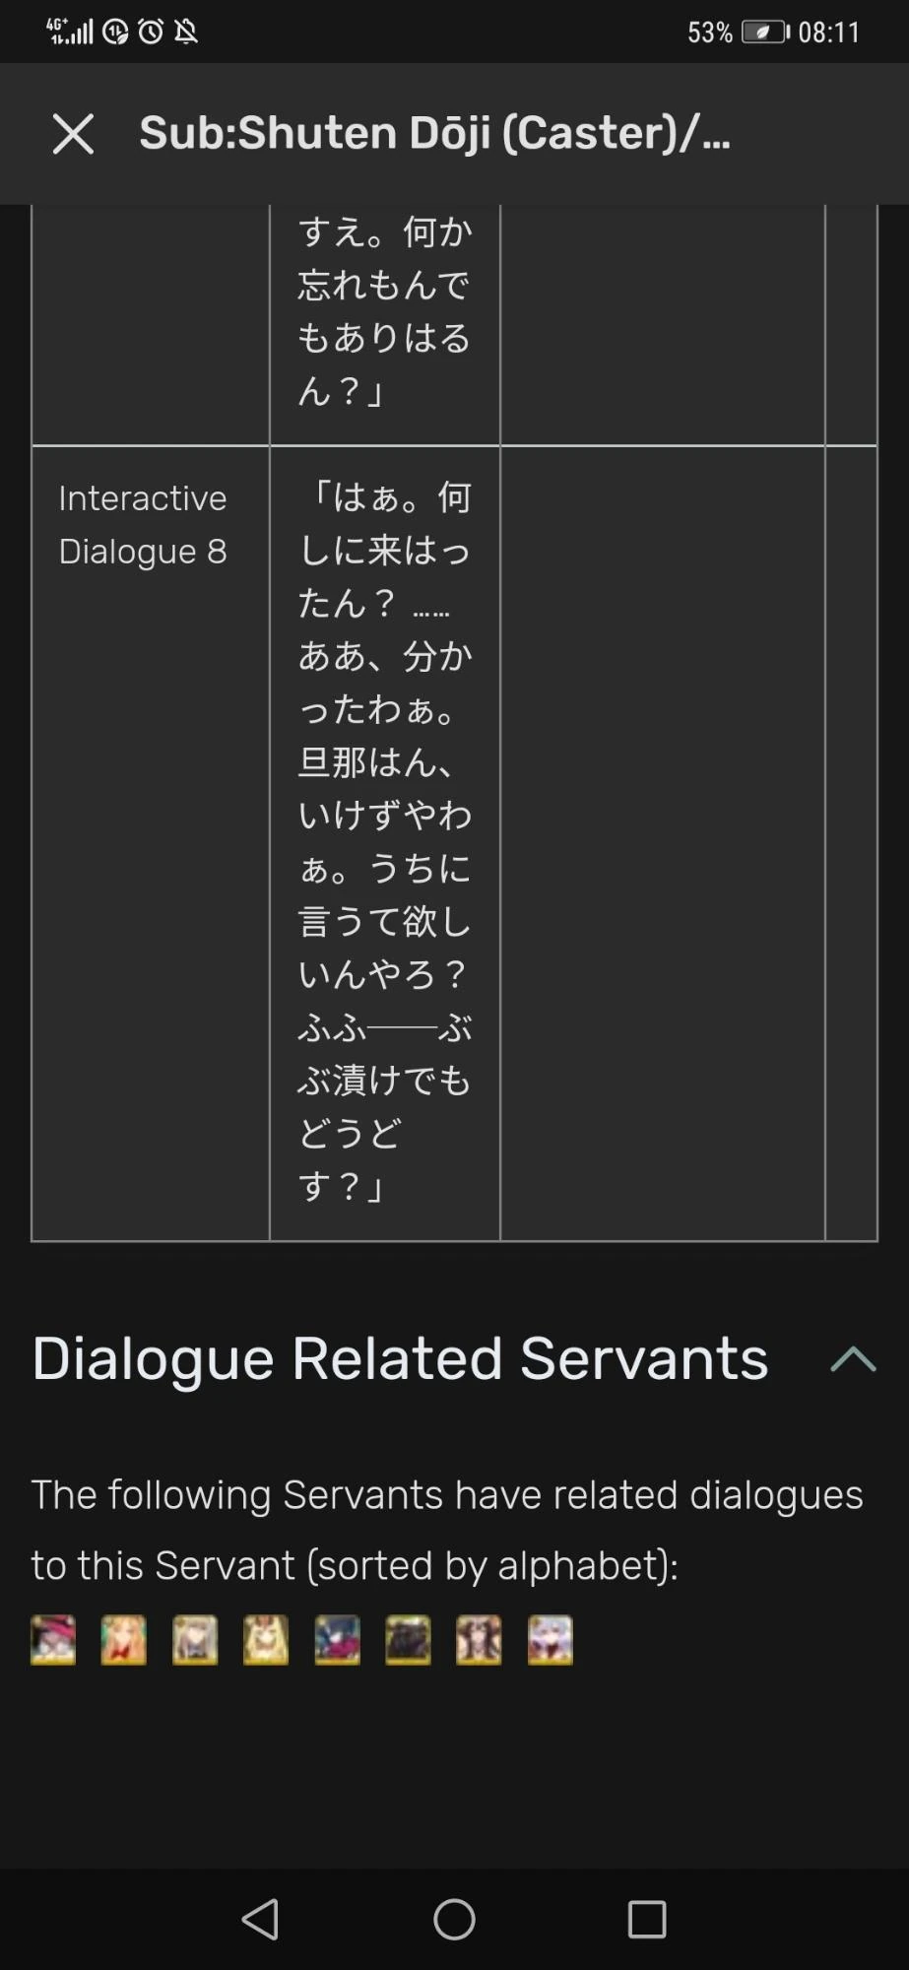
Task: Collapse the Dialogue Related Servants section
Action: click(x=853, y=1359)
